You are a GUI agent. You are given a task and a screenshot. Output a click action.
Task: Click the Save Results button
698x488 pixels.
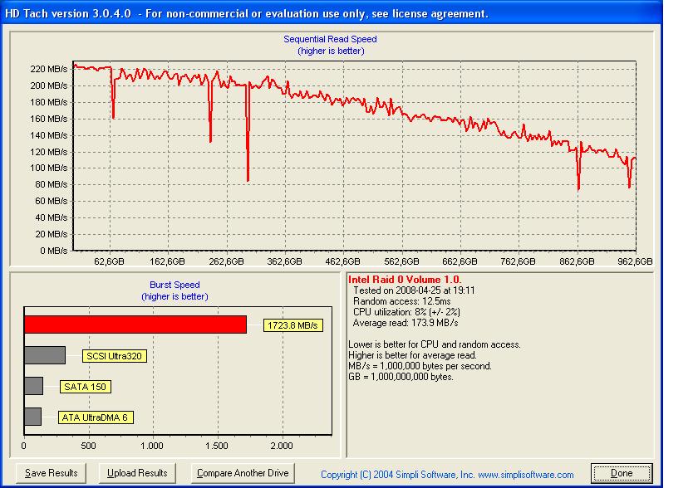(x=51, y=473)
